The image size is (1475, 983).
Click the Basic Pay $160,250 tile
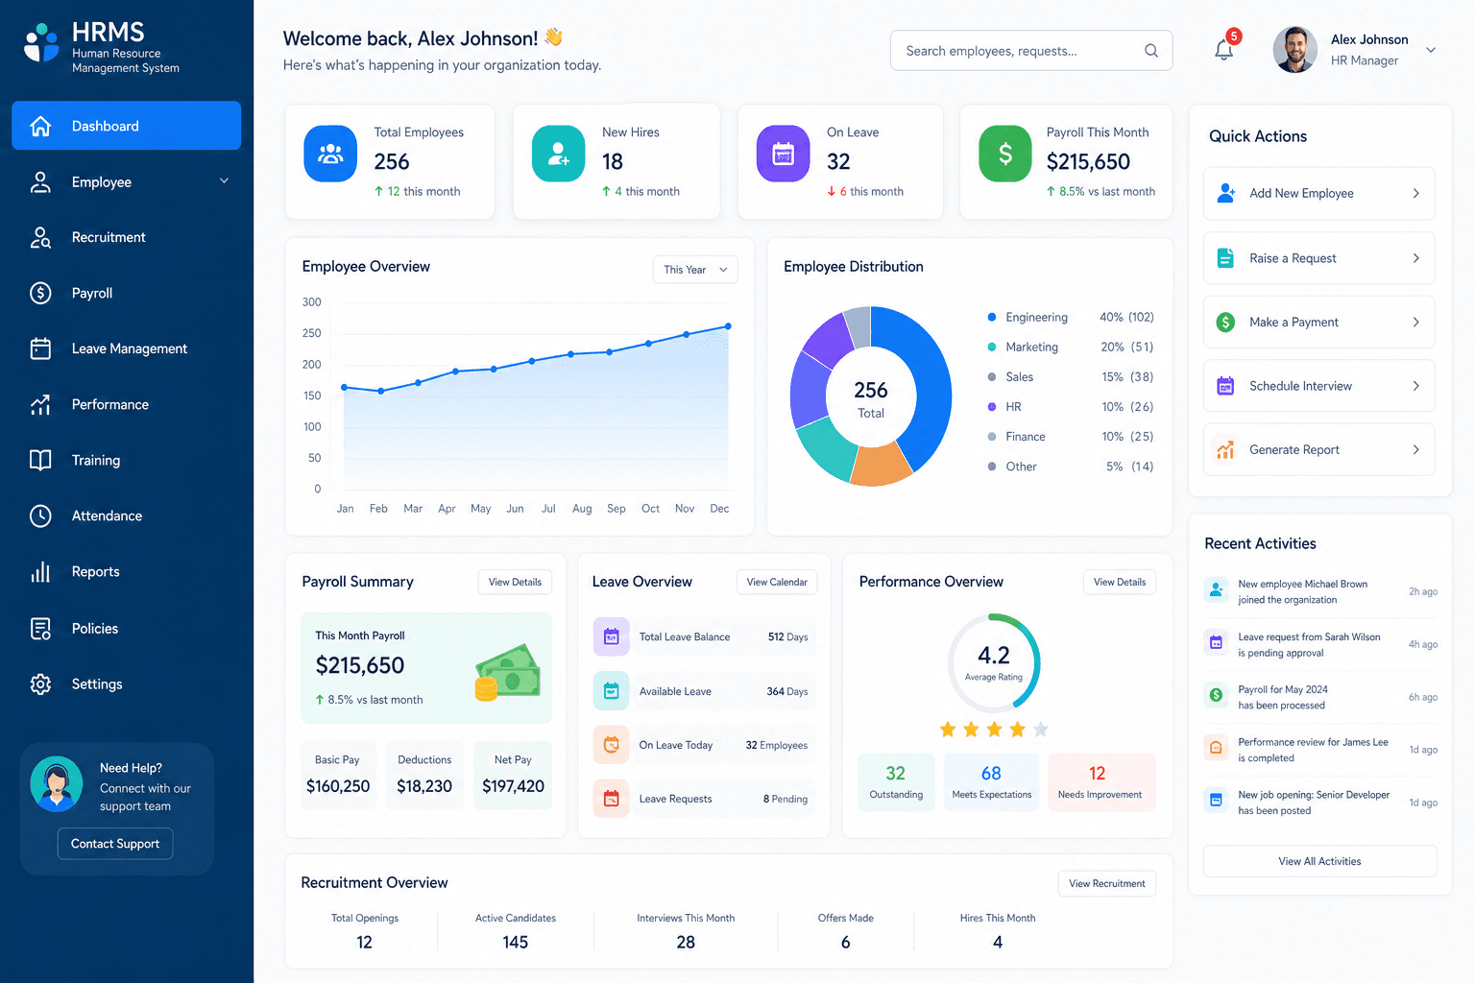pyautogui.click(x=338, y=775)
